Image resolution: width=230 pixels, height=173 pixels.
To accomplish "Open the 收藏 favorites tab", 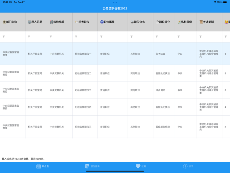I will point(141,166).
